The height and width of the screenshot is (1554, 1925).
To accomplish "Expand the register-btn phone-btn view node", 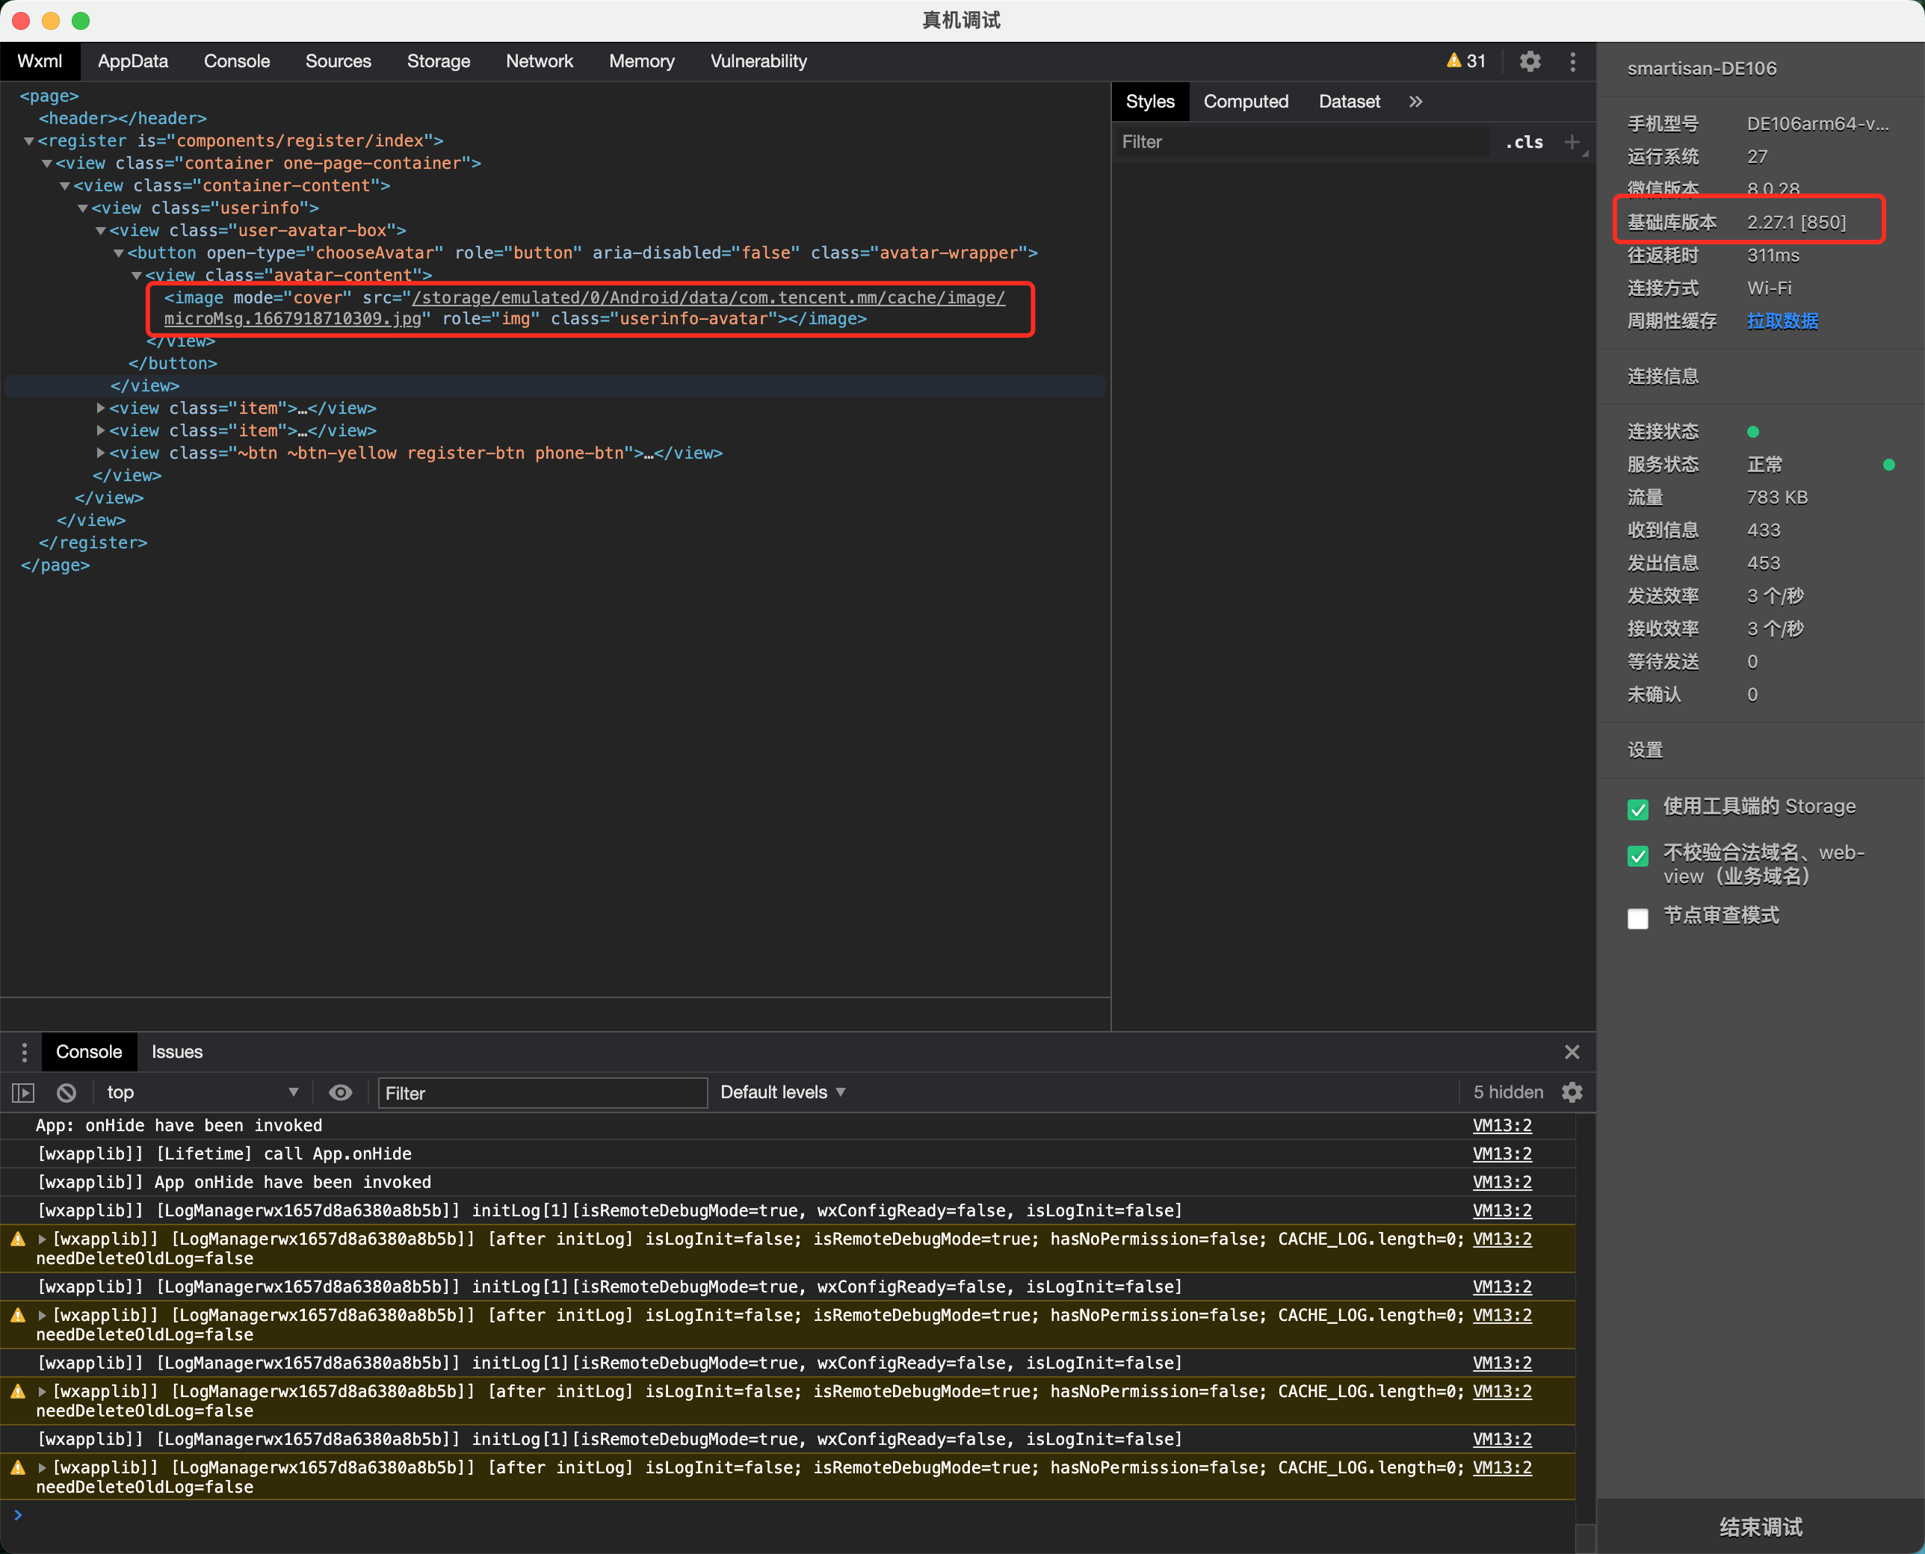I will (101, 453).
